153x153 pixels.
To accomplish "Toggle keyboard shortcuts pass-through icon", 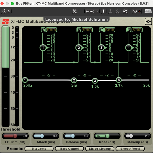I will coord(148,11).
